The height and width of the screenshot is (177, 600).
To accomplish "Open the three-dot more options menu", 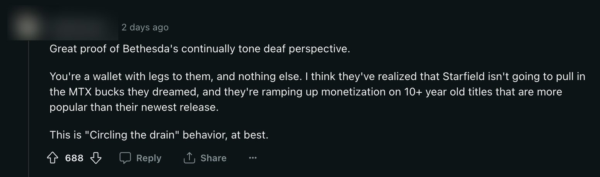I will (253, 158).
